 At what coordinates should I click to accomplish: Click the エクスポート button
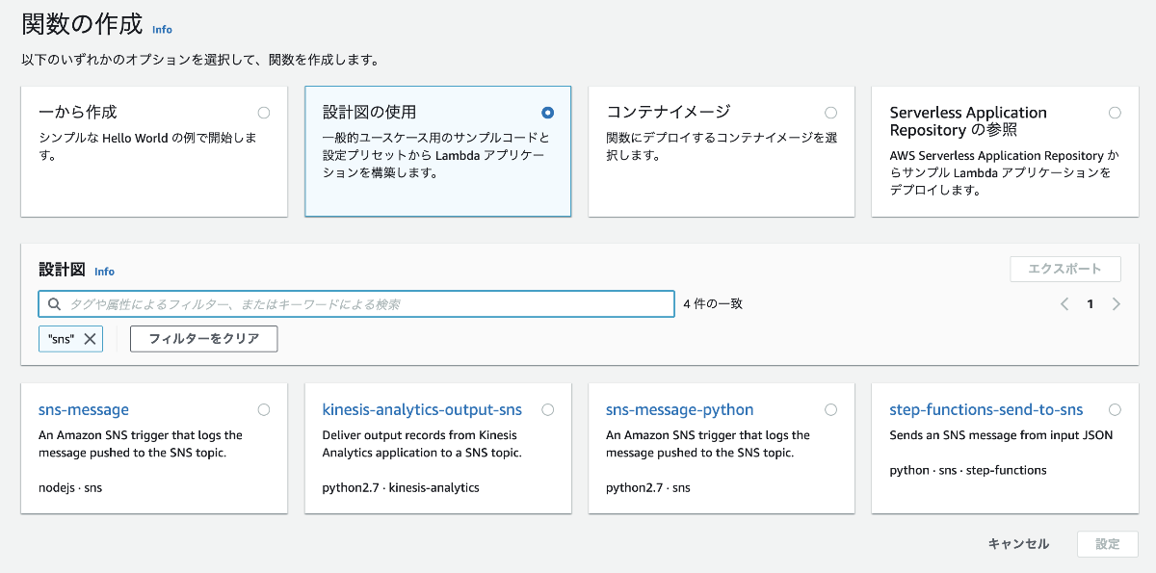1065,269
